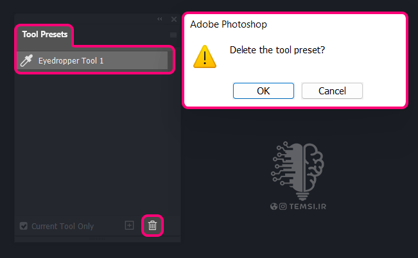Image resolution: width=418 pixels, height=258 pixels.
Task: Delete preset using the trash icon
Action: click(152, 225)
